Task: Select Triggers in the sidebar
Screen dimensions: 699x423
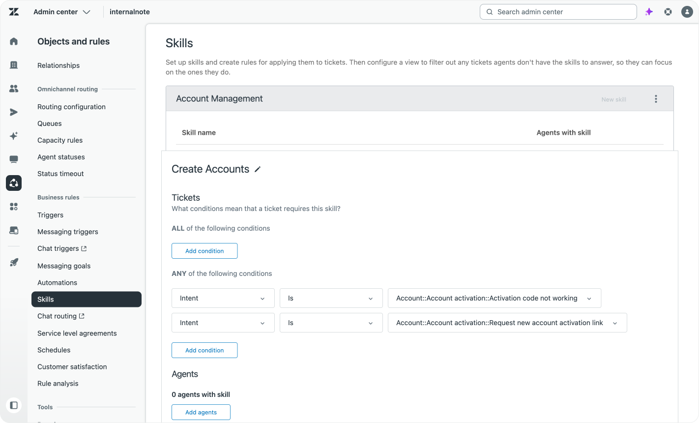Action: click(x=50, y=215)
